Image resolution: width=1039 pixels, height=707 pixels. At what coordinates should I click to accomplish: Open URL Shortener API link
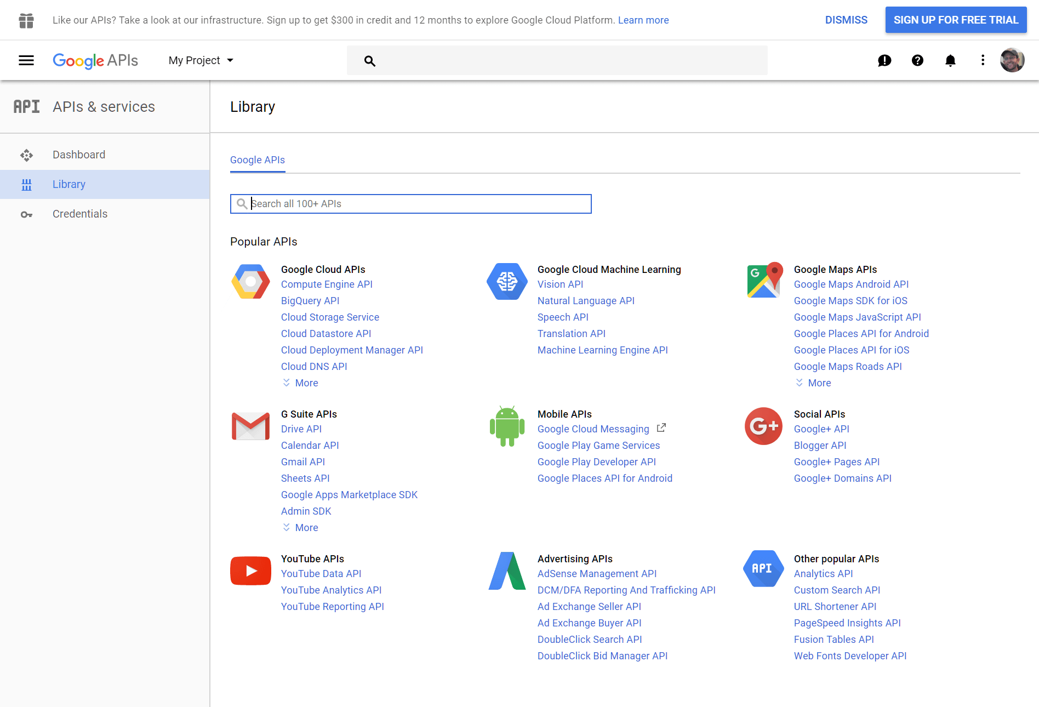(835, 607)
